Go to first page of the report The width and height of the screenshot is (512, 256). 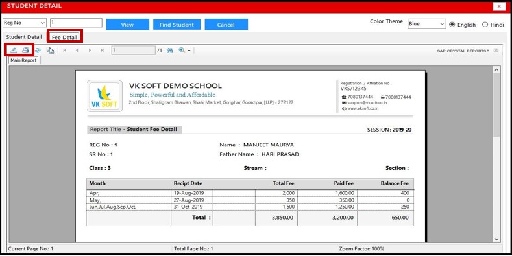(x=65, y=50)
